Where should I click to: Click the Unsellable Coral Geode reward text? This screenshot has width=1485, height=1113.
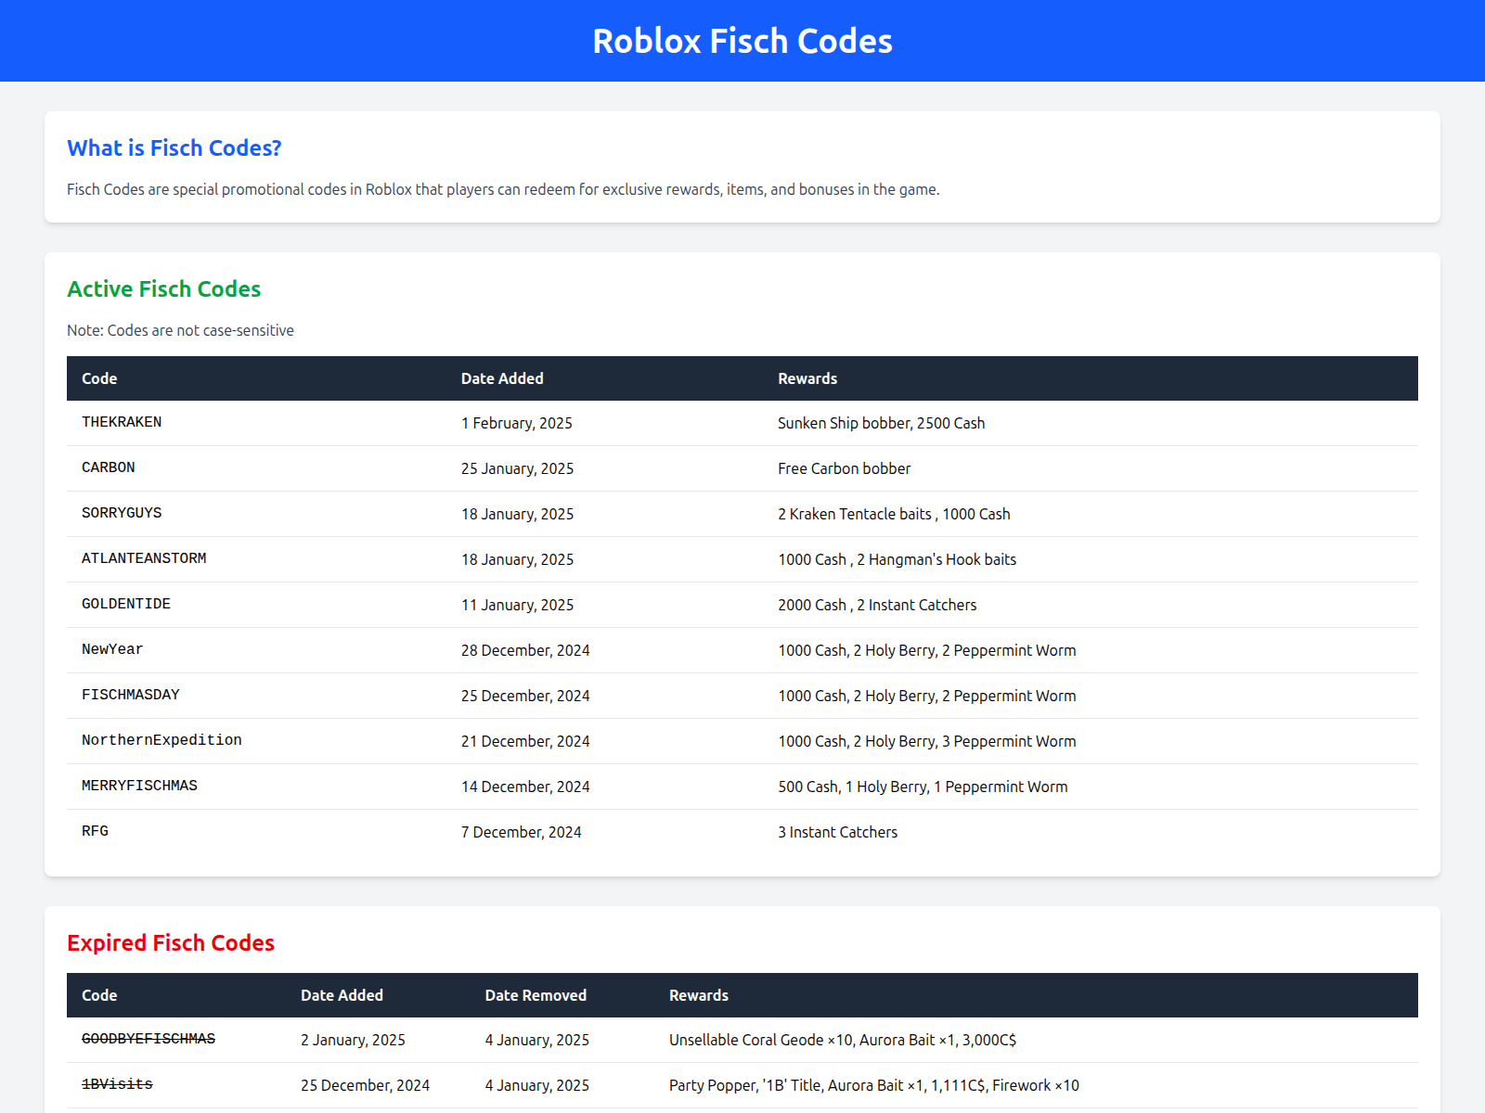click(x=843, y=1040)
